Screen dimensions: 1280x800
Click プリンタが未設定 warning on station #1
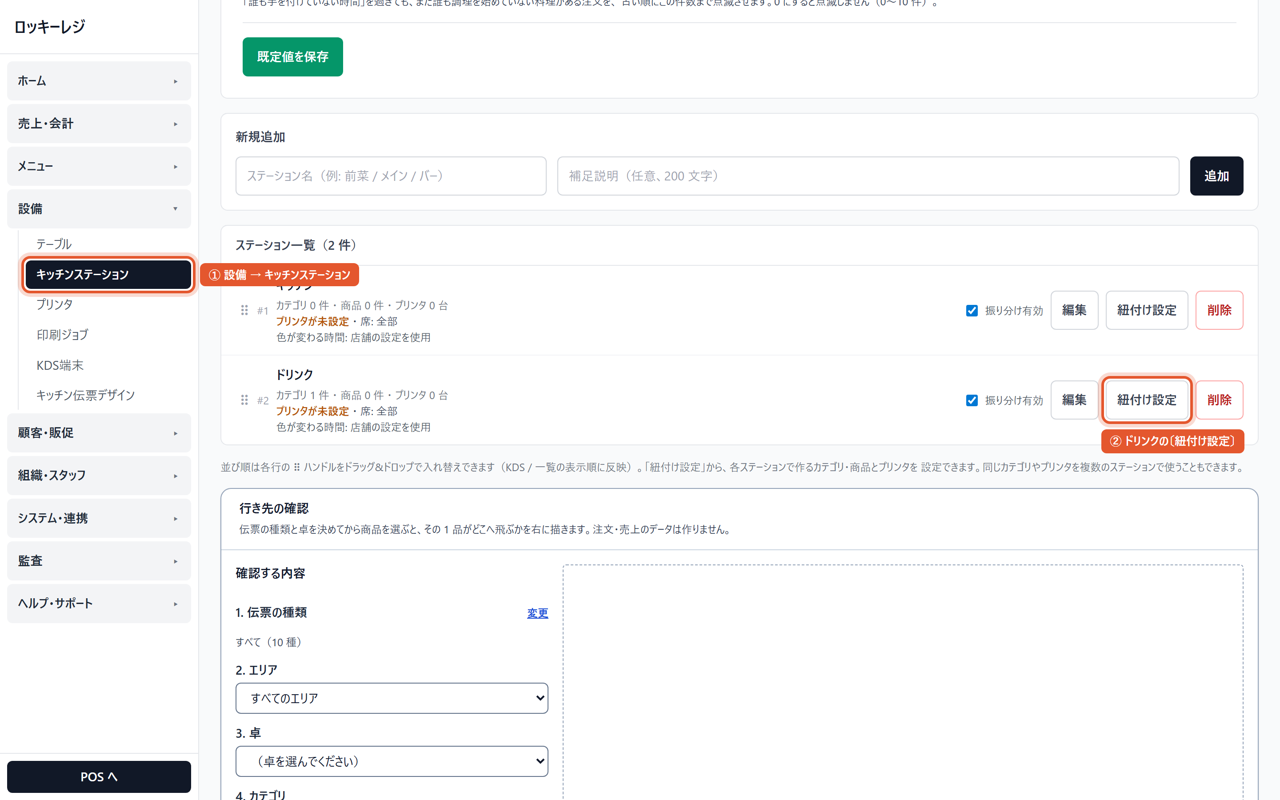(312, 322)
